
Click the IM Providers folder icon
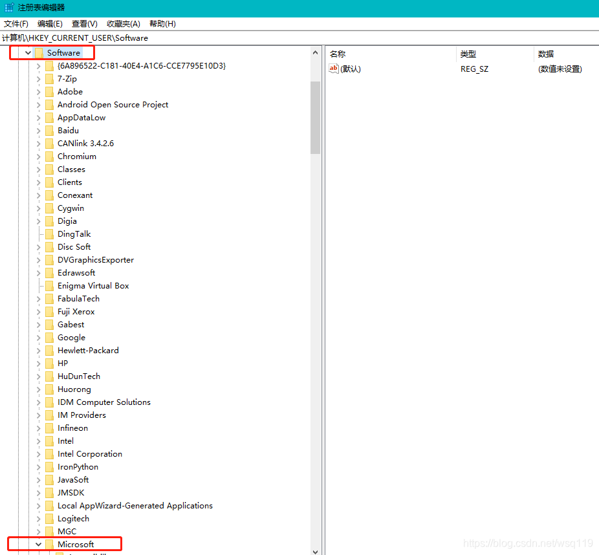point(49,415)
